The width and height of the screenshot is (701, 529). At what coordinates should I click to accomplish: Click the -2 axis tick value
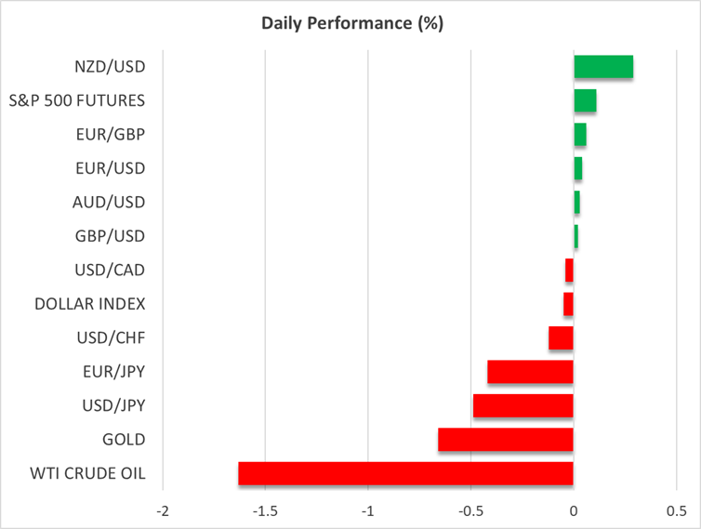click(163, 512)
